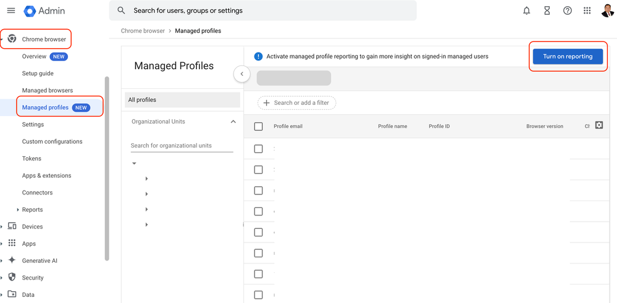Open the Google apps grid
The width and height of the screenshot is (617, 303).
[x=587, y=10]
